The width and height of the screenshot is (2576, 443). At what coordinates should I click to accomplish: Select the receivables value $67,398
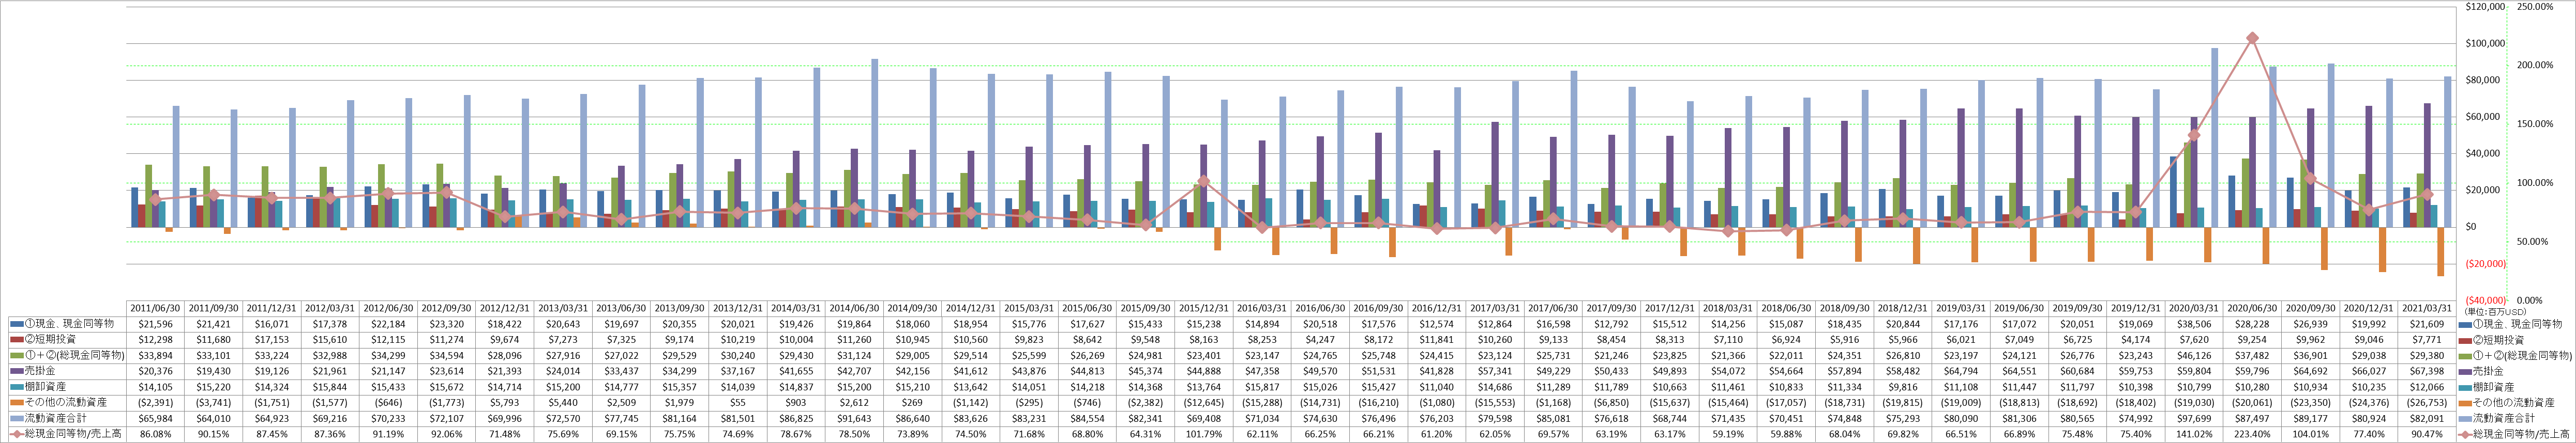pyautogui.click(x=2428, y=371)
